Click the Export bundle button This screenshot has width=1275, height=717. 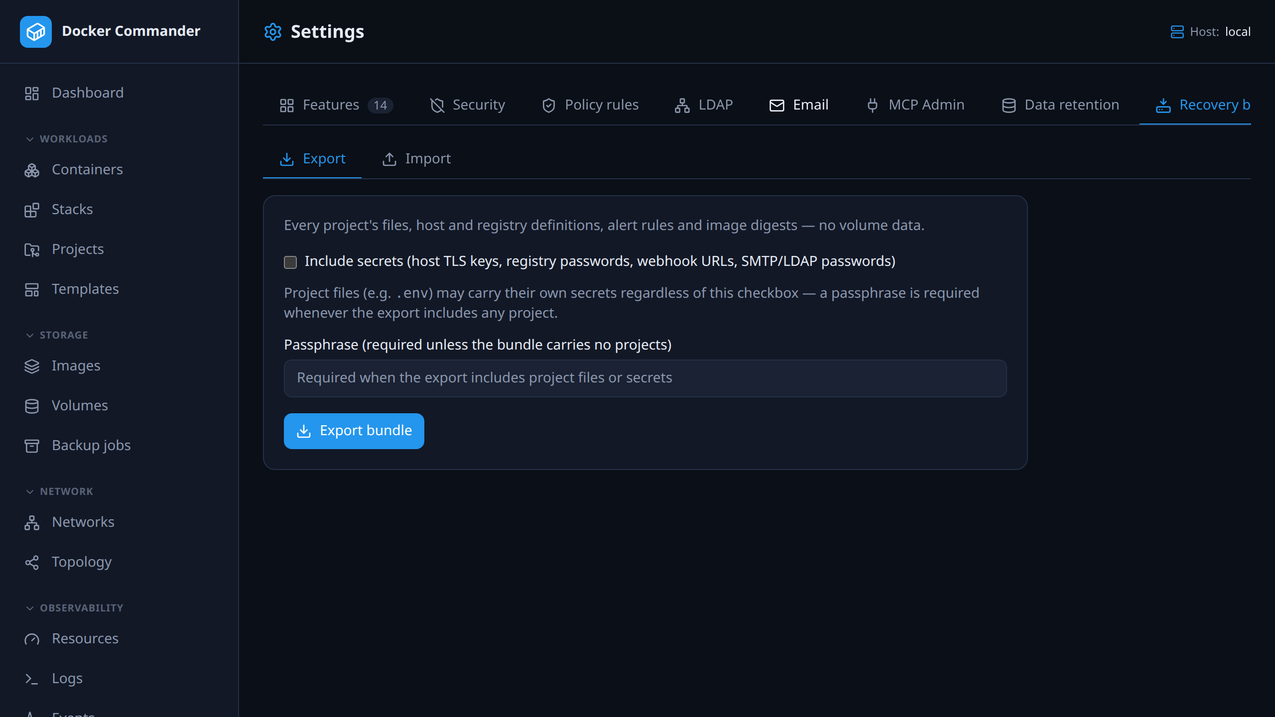click(x=354, y=431)
